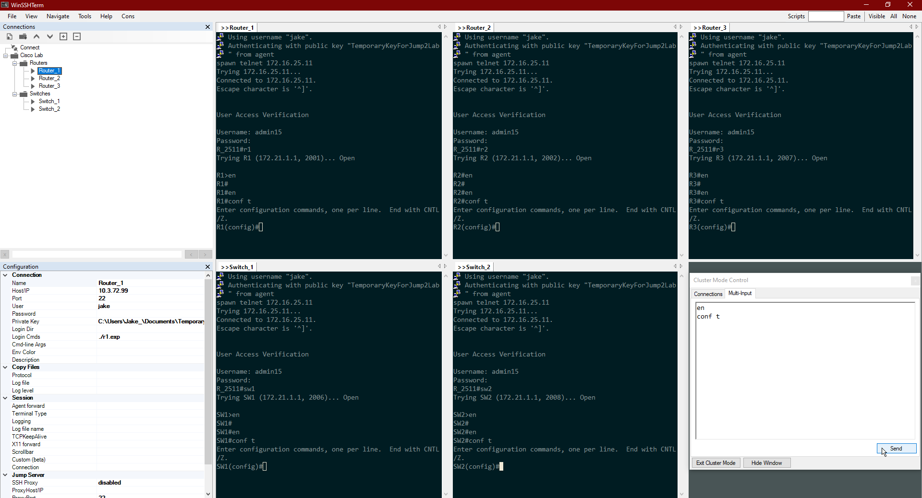Switch to the Connections tab in Cluster Mode Control
This screenshot has width=922, height=498.
[708, 294]
